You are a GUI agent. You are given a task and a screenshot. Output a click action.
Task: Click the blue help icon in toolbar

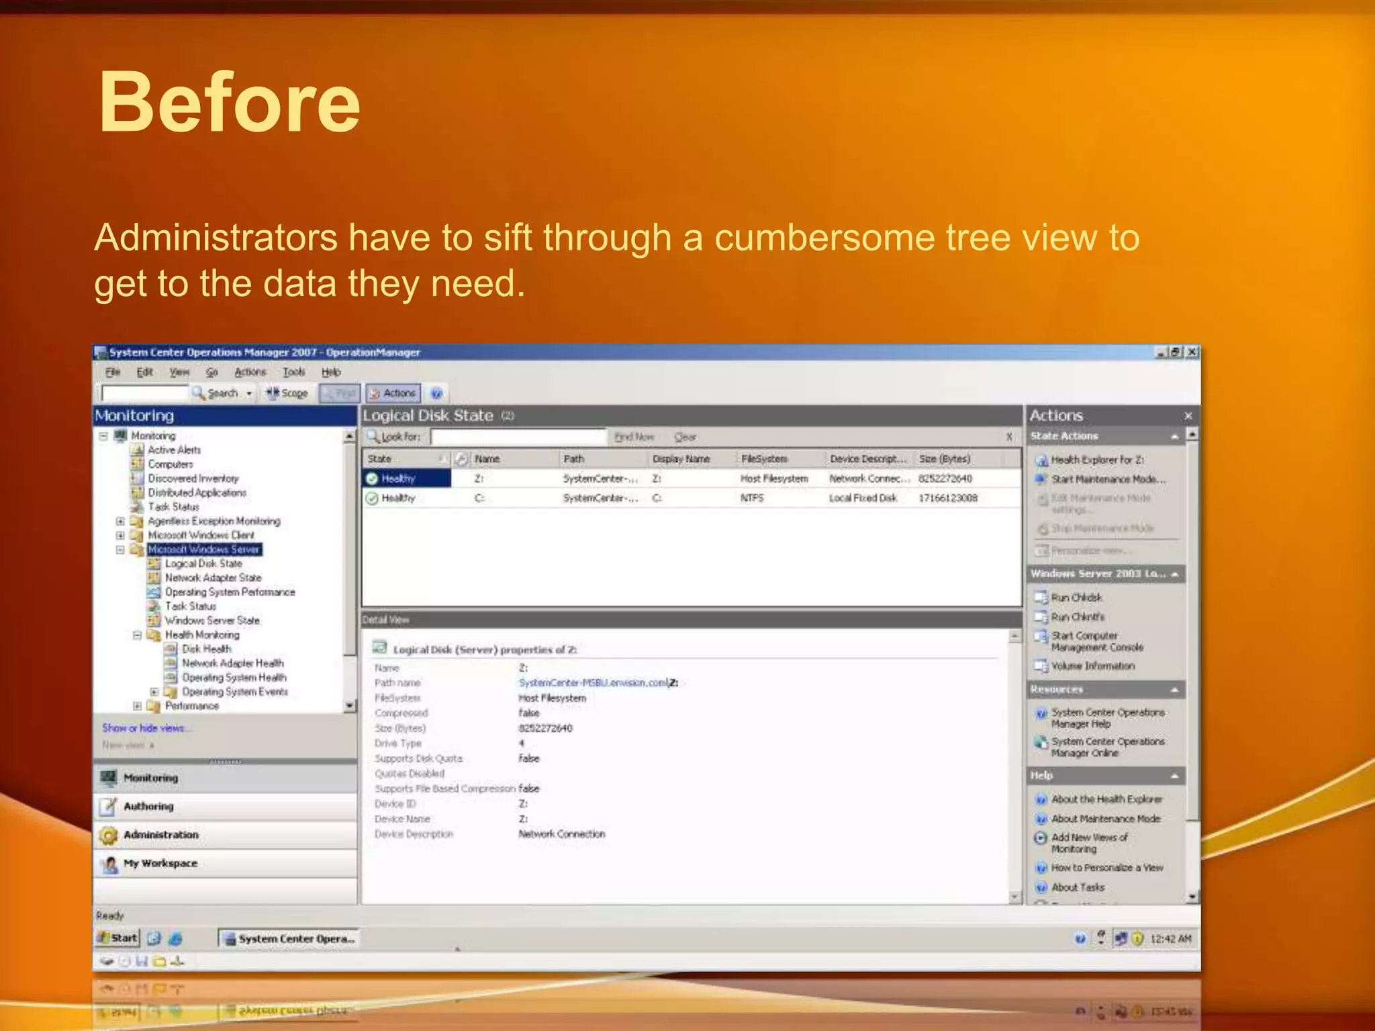pos(436,393)
